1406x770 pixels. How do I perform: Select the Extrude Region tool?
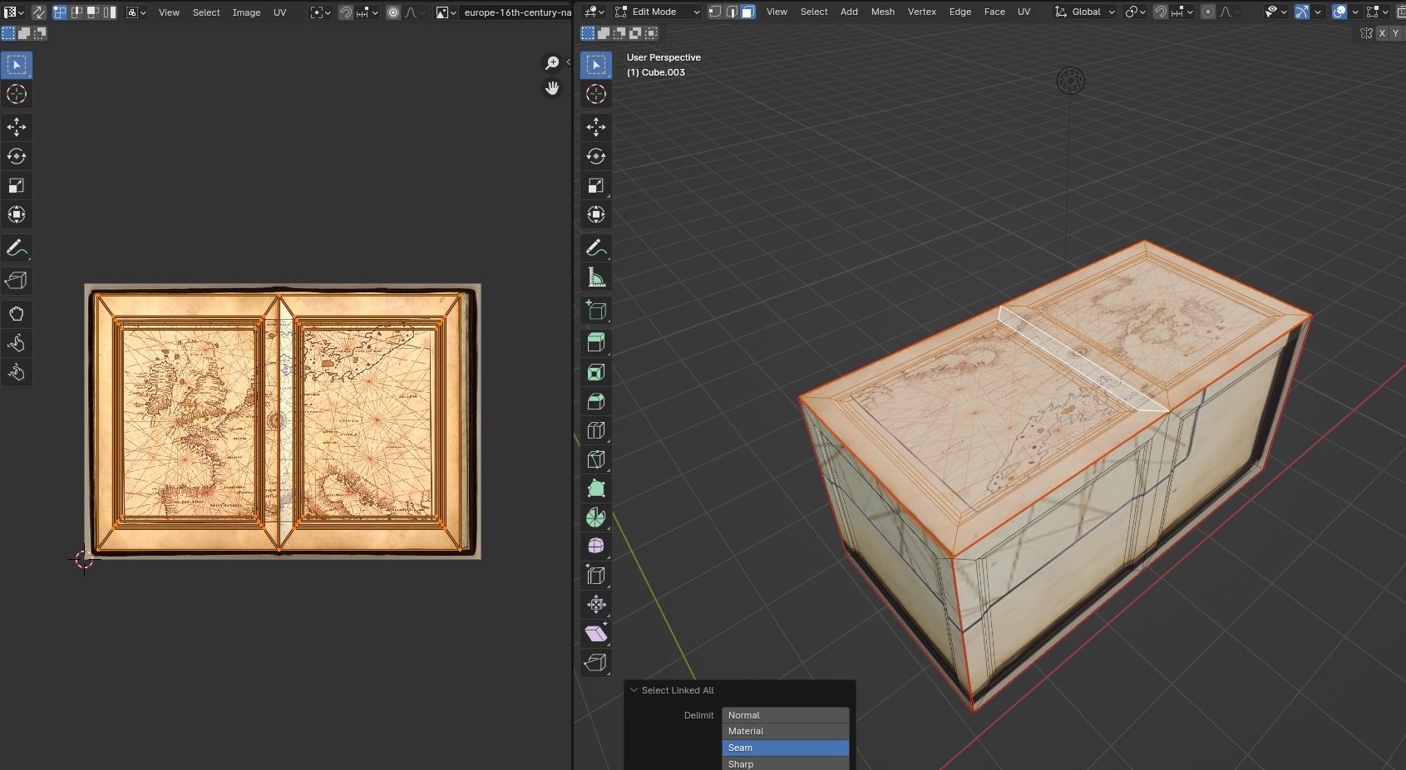pos(596,342)
